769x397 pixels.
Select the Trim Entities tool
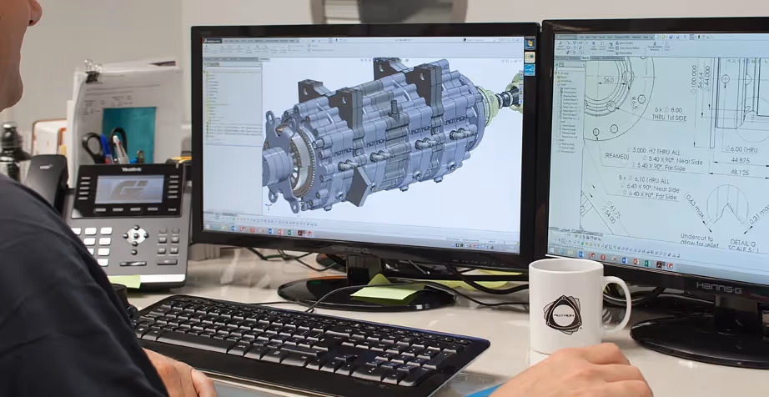tap(593, 46)
